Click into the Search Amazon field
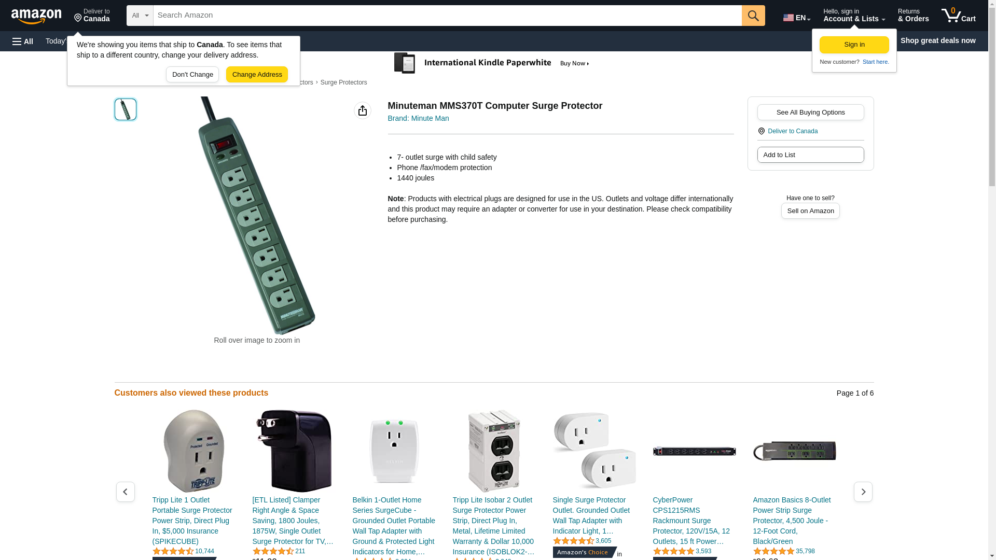996x560 pixels. tap(447, 16)
